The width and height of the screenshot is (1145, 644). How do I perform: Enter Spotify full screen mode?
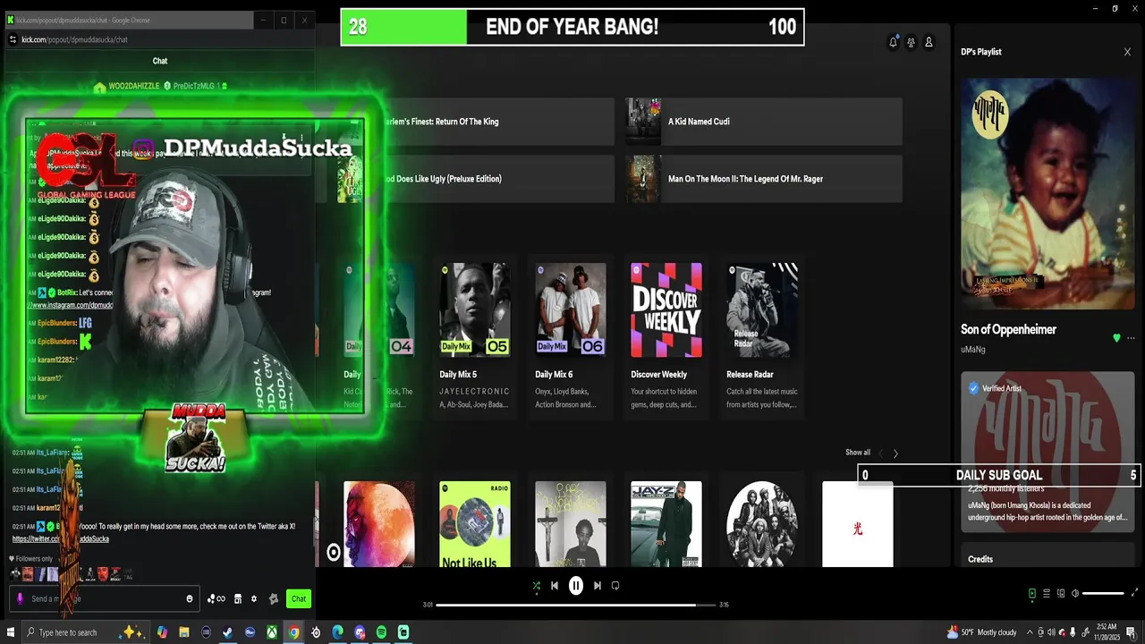pos(1135,592)
